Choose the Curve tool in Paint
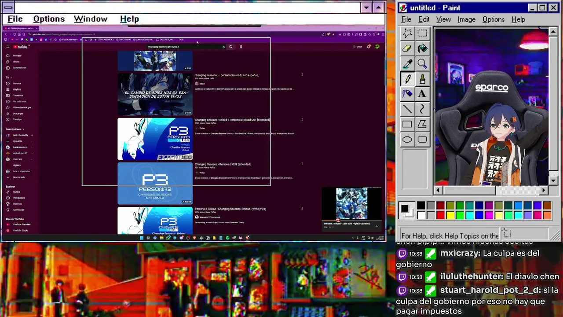 click(x=422, y=109)
